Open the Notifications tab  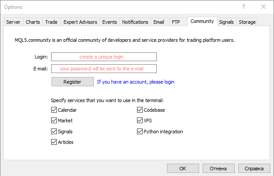135,22
